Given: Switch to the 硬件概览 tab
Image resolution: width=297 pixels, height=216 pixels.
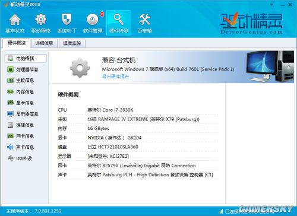Looking at the screenshot, I should click(x=17, y=43).
